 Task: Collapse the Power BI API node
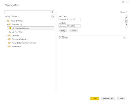(x=6, y=21)
